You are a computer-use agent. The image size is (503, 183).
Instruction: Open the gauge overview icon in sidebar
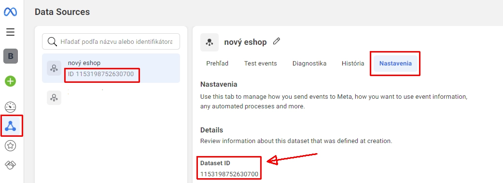click(11, 107)
